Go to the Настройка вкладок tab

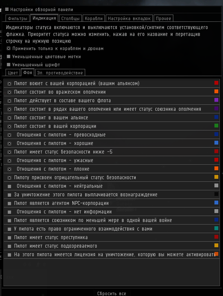(x=129, y=18)
